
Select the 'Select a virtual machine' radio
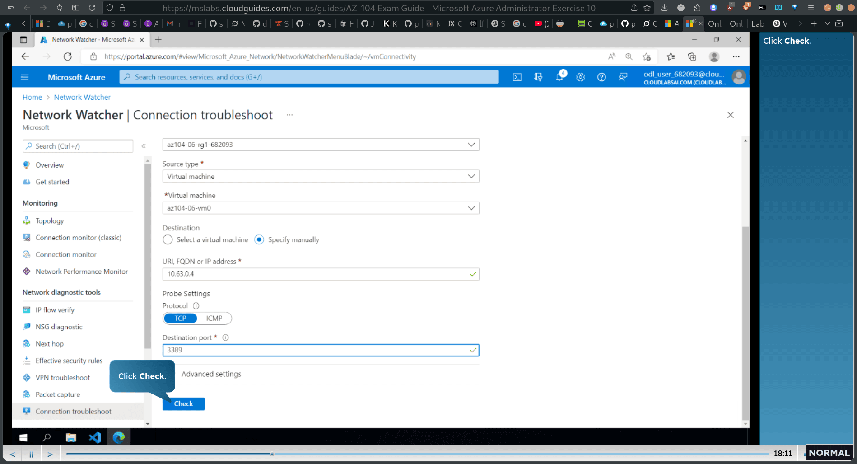click(x=168, y=239)
